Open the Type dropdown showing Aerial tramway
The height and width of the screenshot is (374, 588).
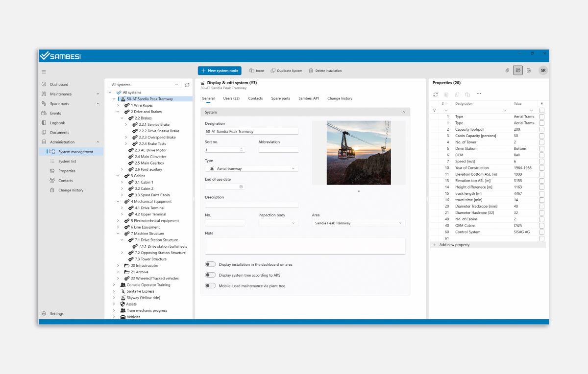click(x=251, y=168)
